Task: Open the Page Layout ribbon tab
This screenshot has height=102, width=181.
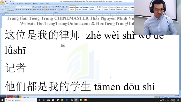Action: click(x=20, y=4)
